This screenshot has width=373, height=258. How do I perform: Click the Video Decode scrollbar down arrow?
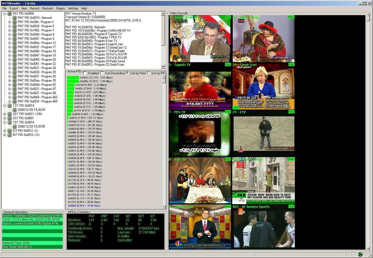(x=369, y=248)
